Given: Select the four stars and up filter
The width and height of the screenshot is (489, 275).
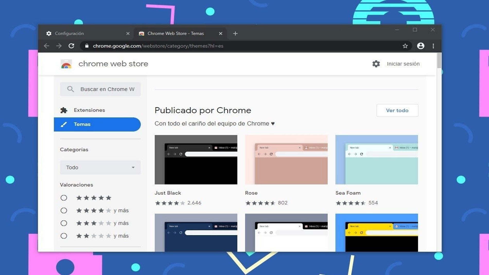Looking at the screenshot, I should point(64,210).
